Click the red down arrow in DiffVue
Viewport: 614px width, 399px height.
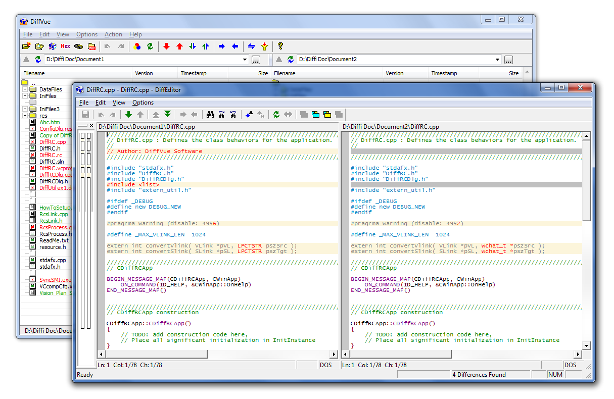[x=166, y=46]
